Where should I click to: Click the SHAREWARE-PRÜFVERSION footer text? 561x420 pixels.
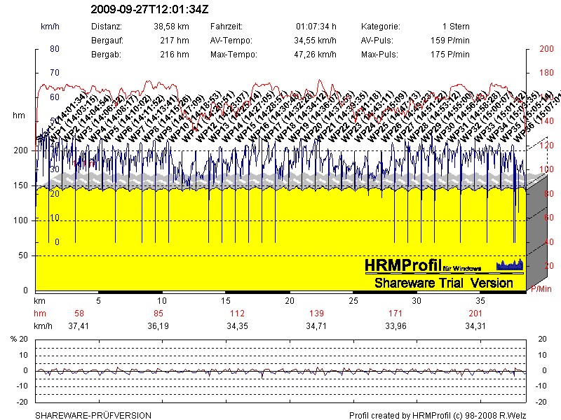(x=93, y=415)
